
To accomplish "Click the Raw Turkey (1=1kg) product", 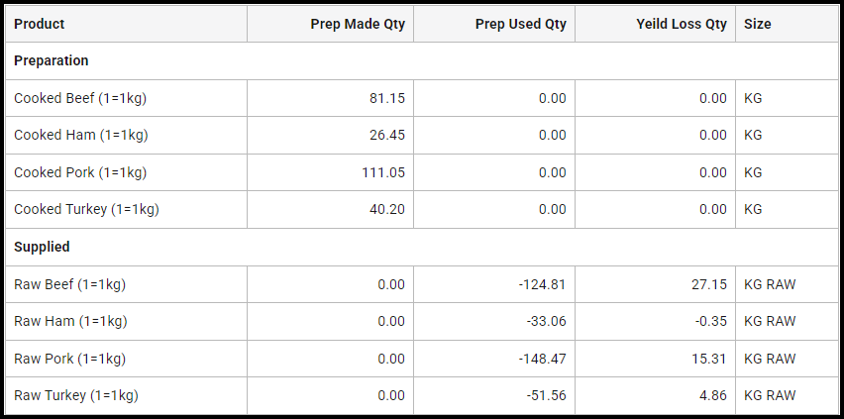I will [76, 395].
